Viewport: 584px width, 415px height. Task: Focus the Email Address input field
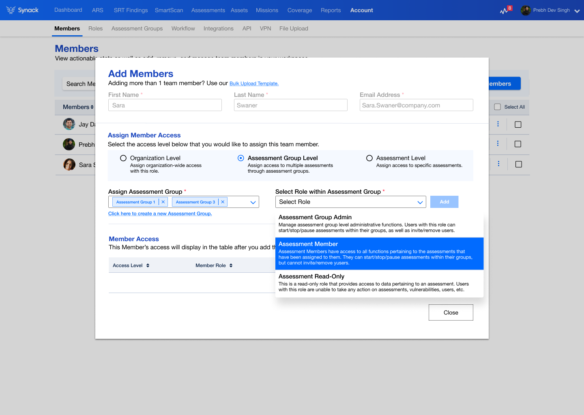pos(417,105)
